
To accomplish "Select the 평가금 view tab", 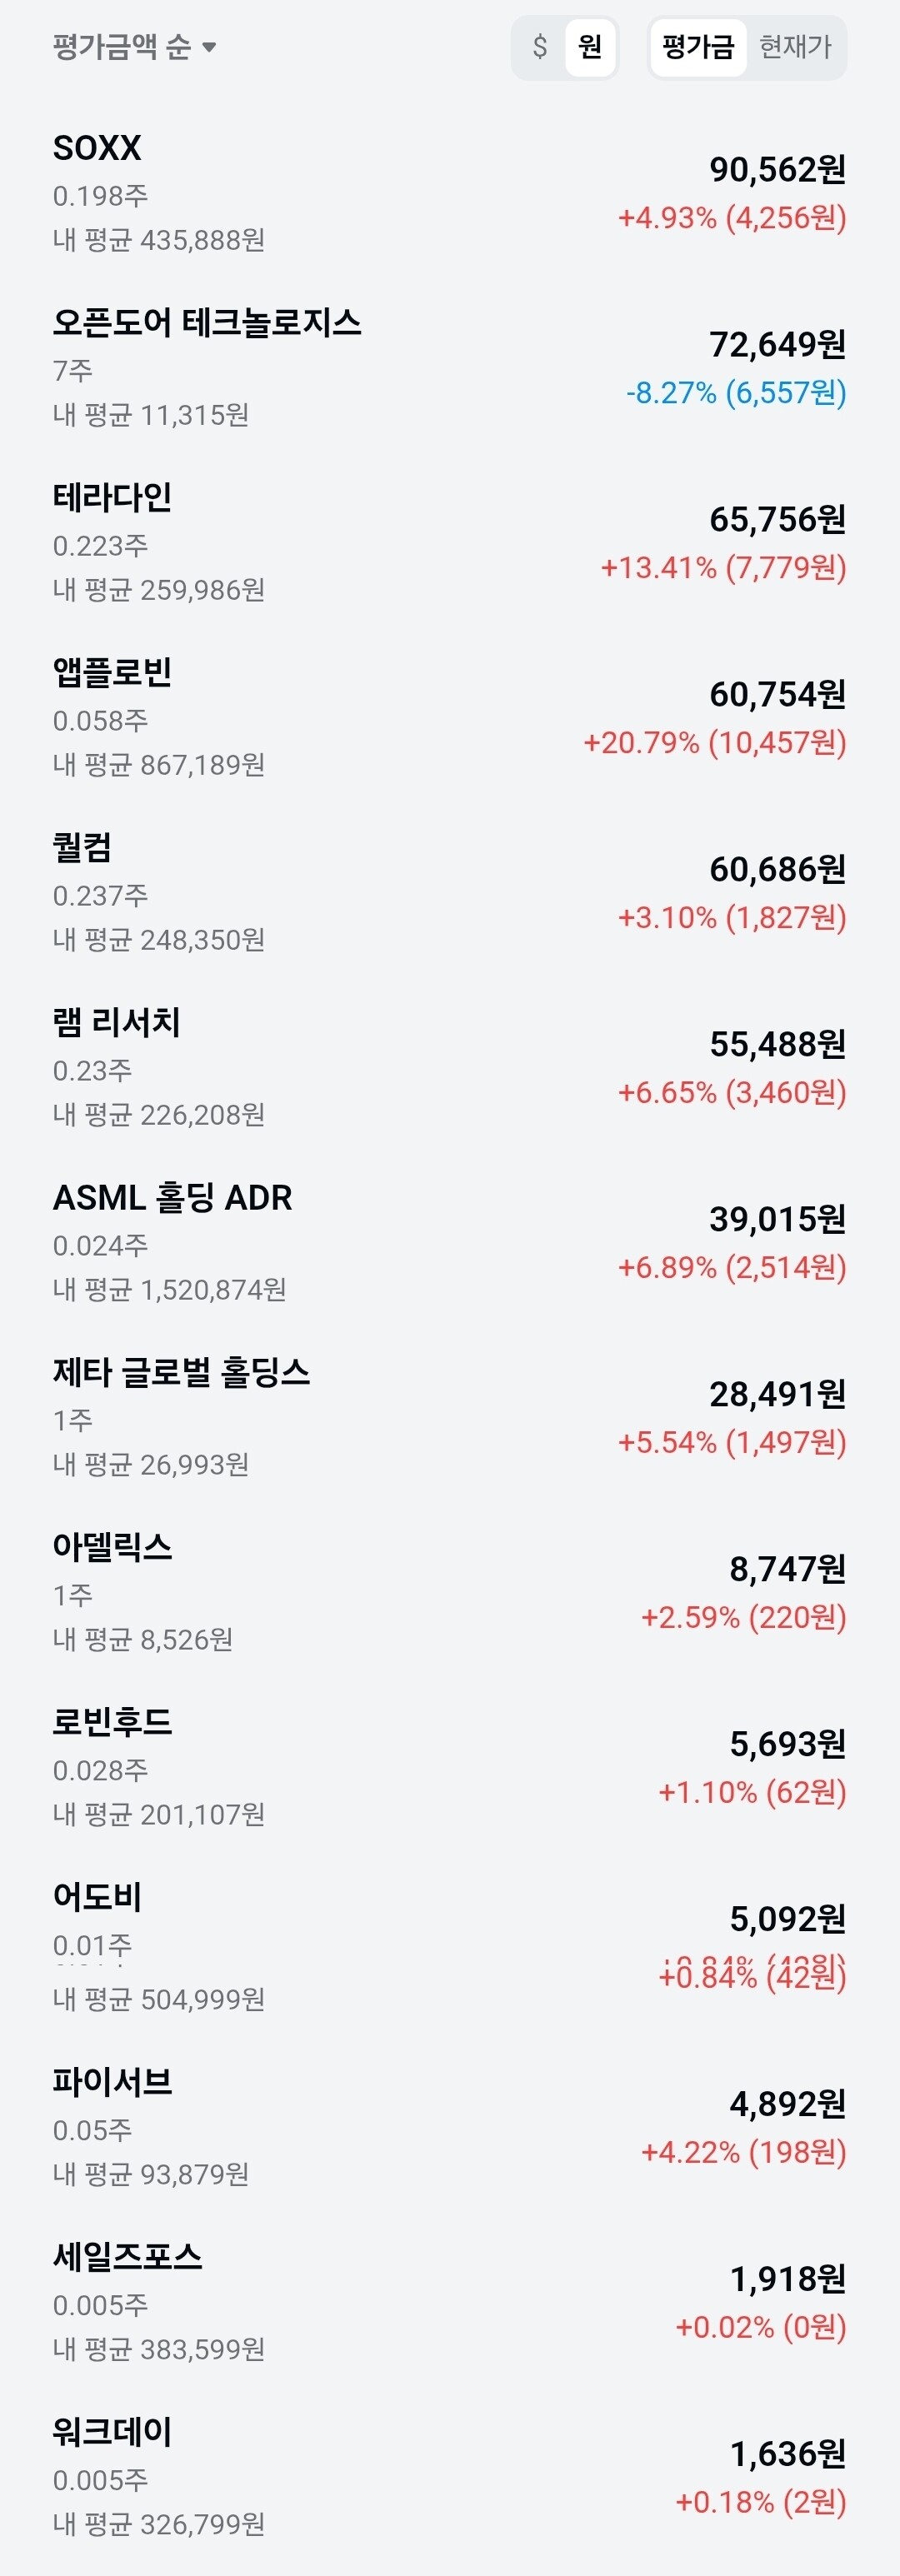I will pyautogui.click(x=698, y=47).
